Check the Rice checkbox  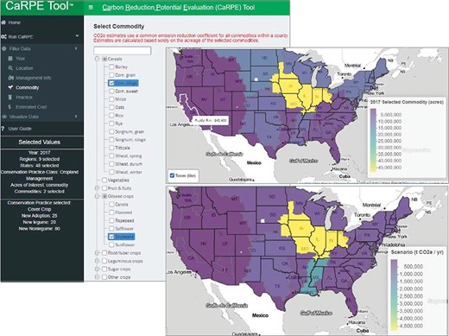111,115
